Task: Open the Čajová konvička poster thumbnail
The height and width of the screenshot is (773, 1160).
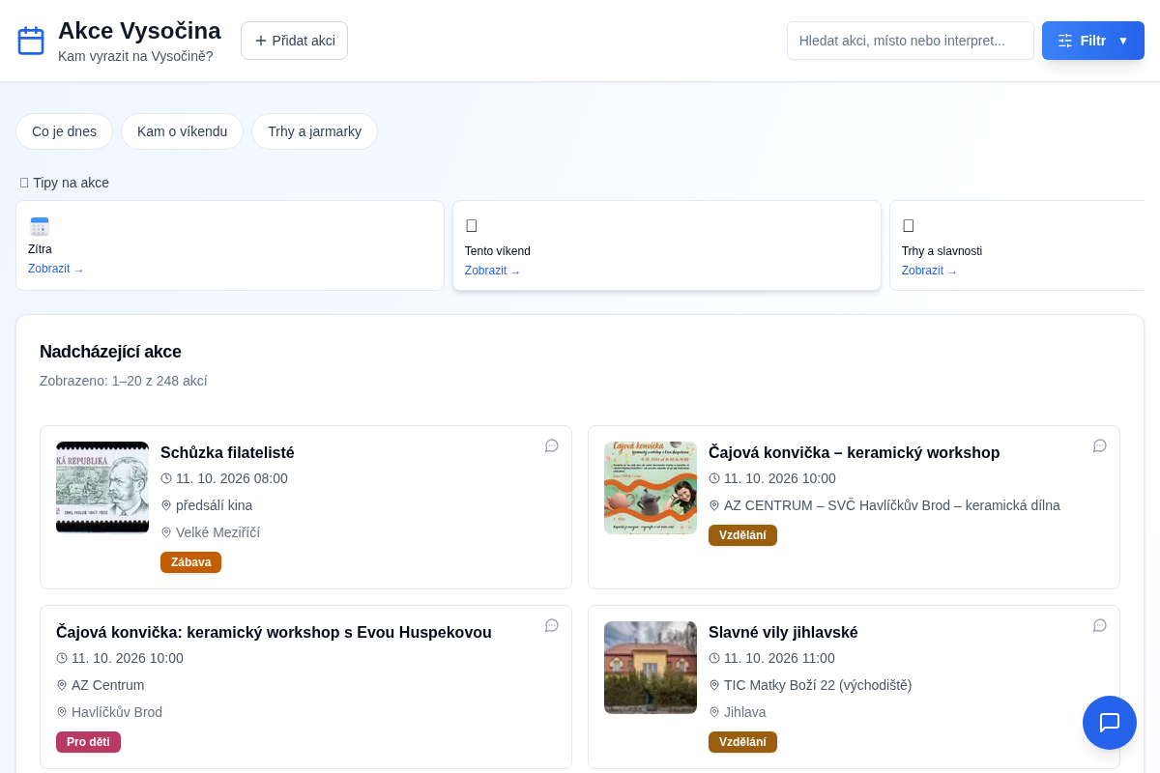Action: pos(651,488)
